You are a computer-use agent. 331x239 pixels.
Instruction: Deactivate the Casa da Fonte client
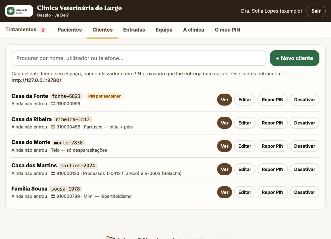[x=305, y=100]
